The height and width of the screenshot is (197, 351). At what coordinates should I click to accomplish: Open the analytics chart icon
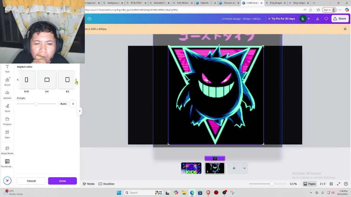[318, 19]
